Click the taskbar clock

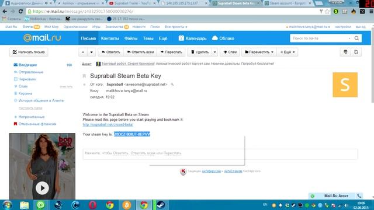(x=361, y=205)
